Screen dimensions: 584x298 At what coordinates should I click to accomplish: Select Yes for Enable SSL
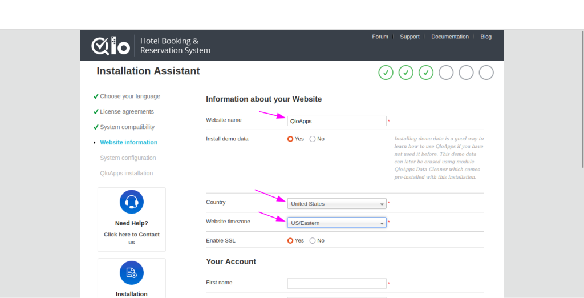coord(290,240)
